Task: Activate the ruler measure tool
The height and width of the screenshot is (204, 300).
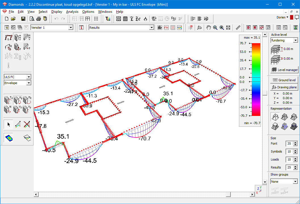Action: click(238, 28)
